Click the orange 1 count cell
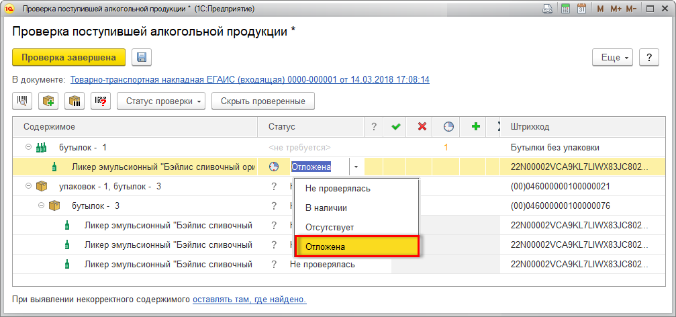 tap(446, 148)
